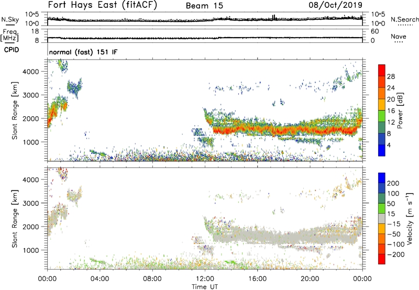419x290 pixels.
Task: Click the 'CPID' row label
Action: coord(12,50)
